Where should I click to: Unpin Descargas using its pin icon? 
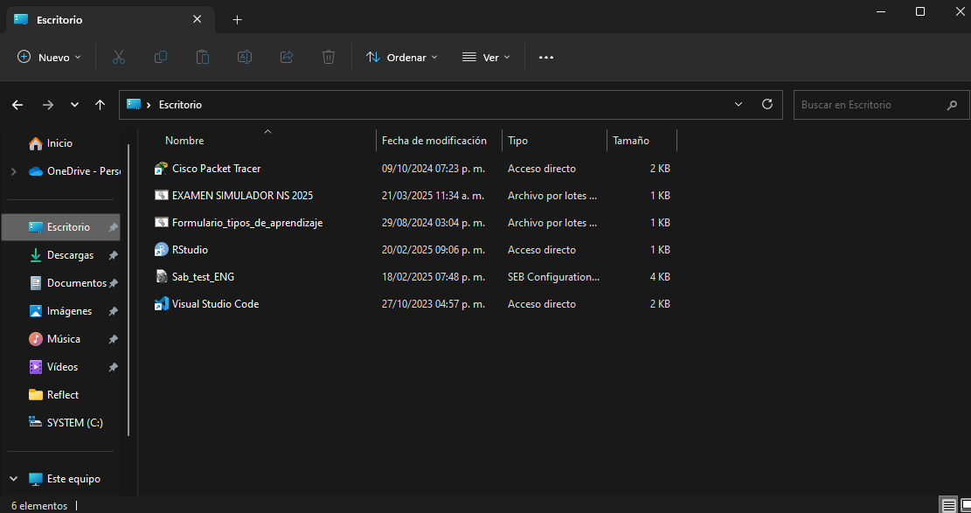point(114,255)
